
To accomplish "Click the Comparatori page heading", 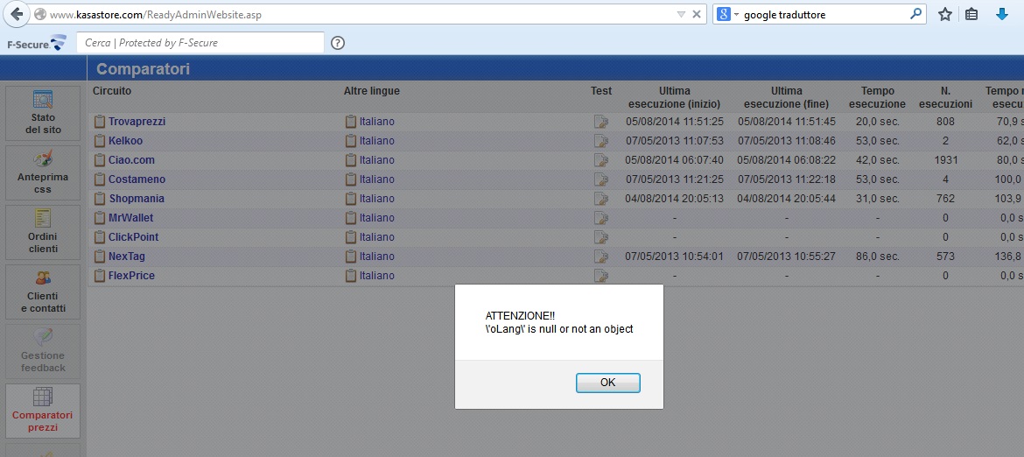I will click(143, 68).
